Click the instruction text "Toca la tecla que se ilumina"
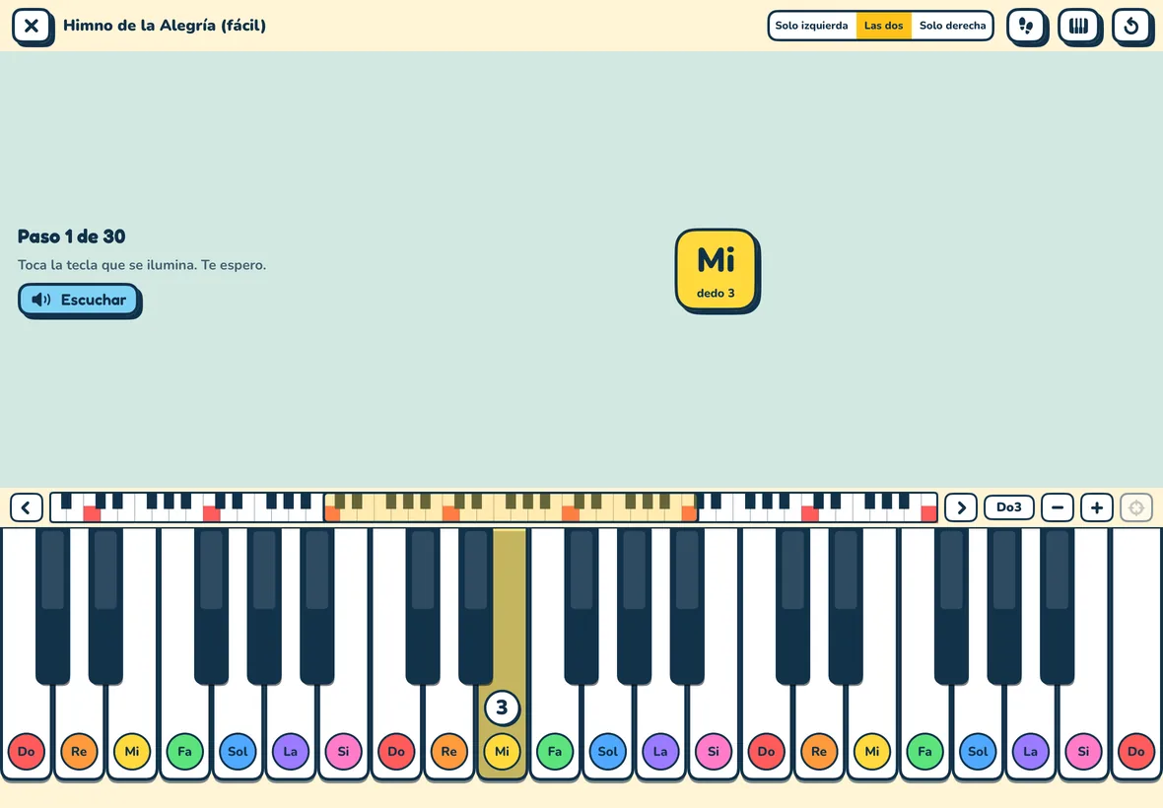1163x808 pixels. tap(107, 265)
